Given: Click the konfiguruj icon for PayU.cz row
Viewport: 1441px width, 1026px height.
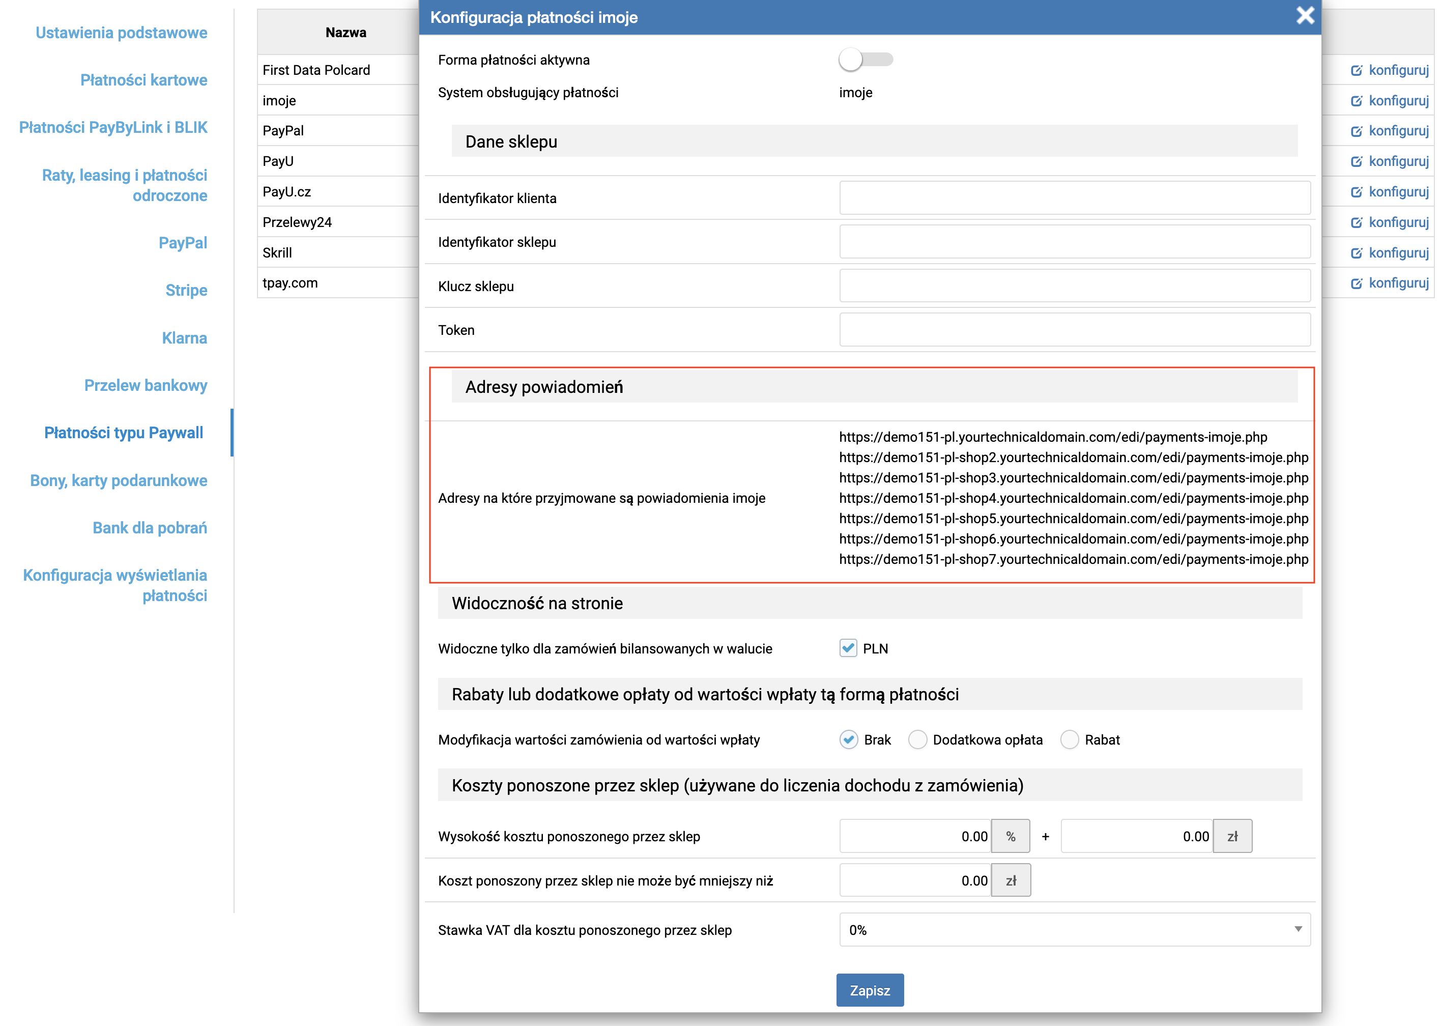Looking at the screenshot, I should (1356, 191).
